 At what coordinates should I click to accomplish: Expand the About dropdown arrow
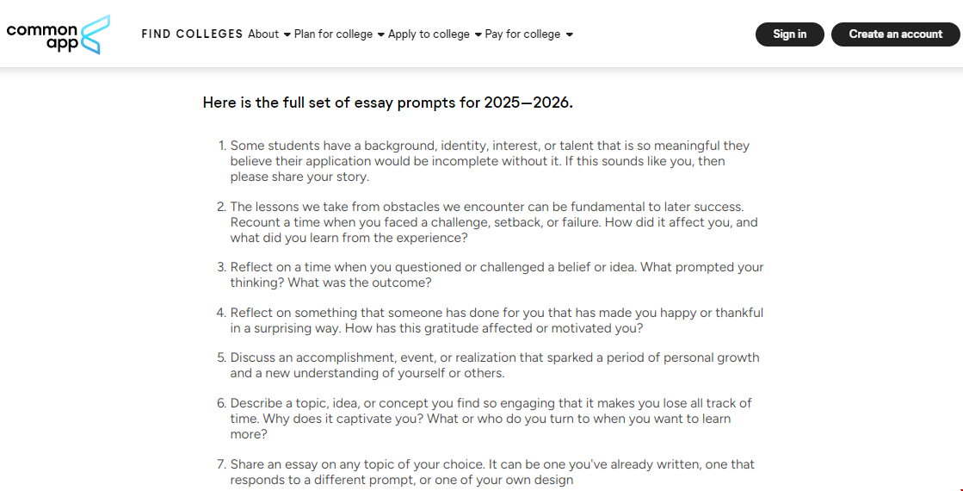pos(287,35)
